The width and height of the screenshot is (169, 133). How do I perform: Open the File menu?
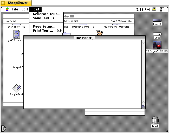click(15, 9)
